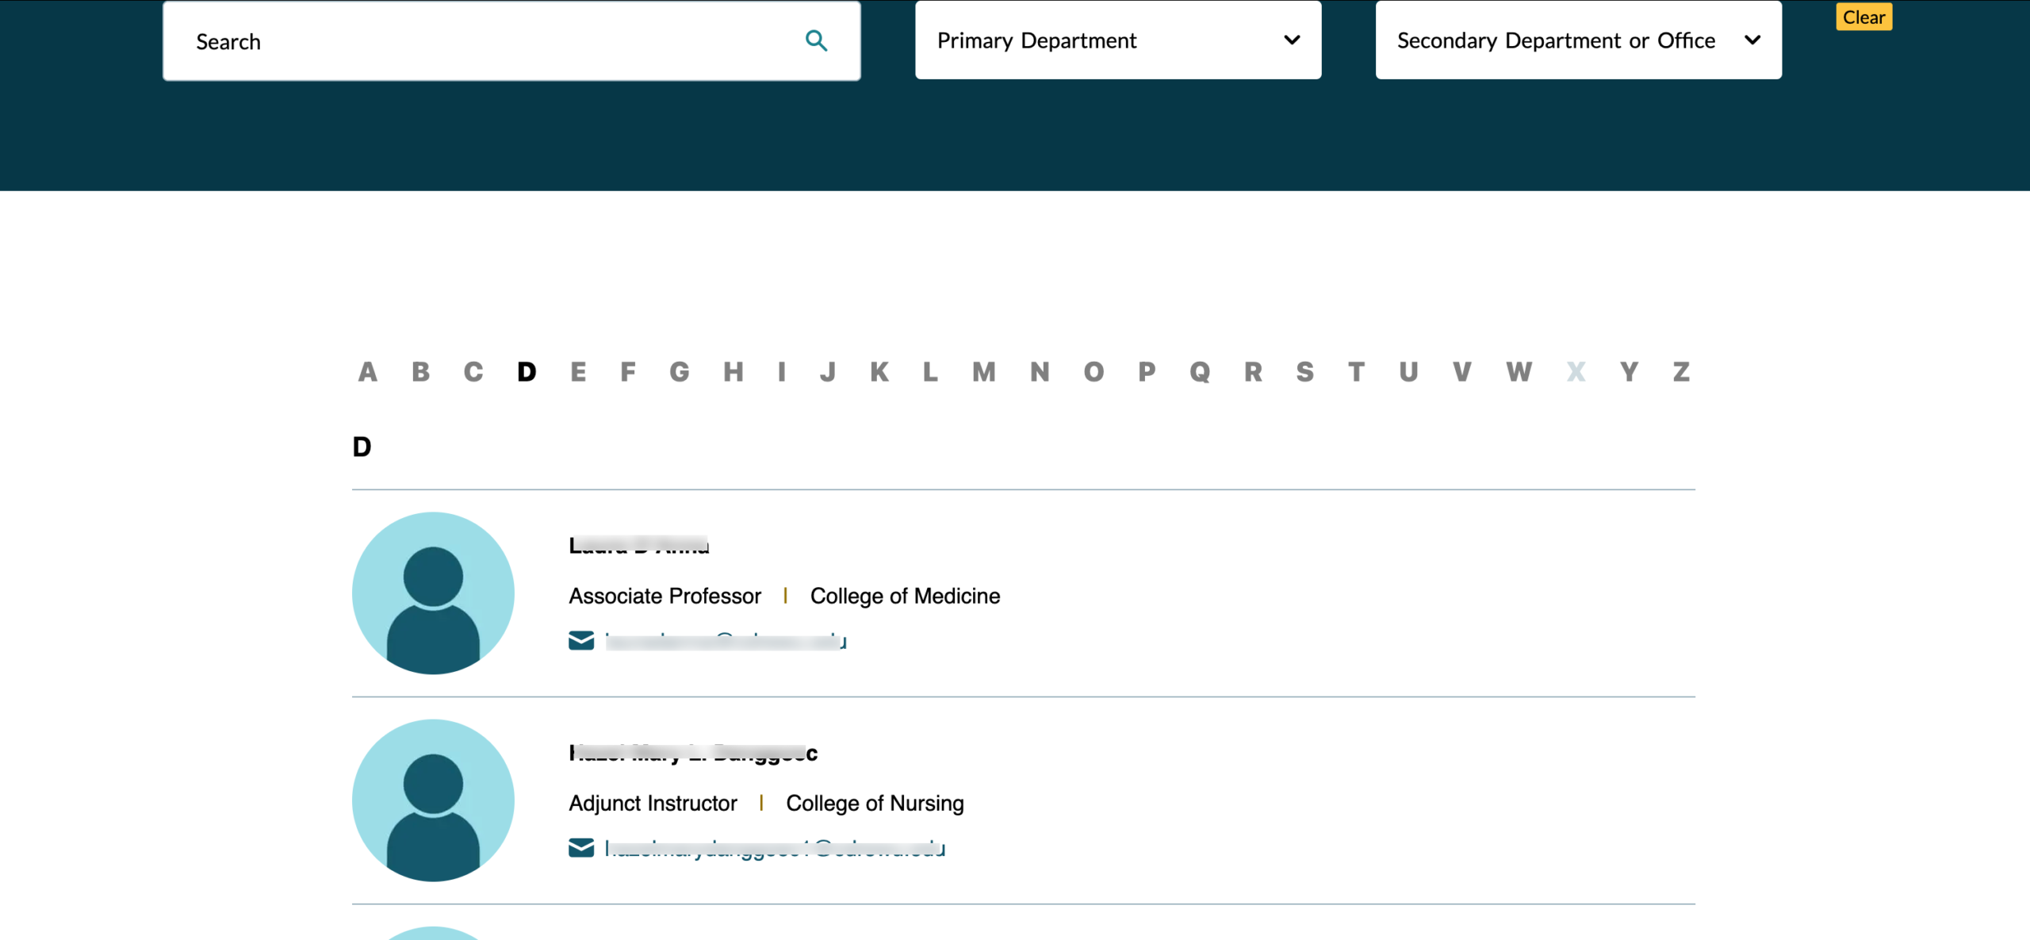
Task: Focus the Search text field
Action: click(x=492, y=41)
